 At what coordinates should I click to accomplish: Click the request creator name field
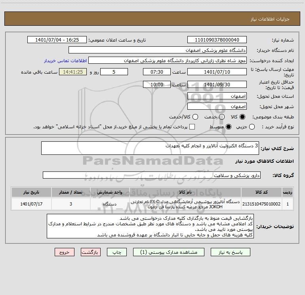(x=168, y=61)
